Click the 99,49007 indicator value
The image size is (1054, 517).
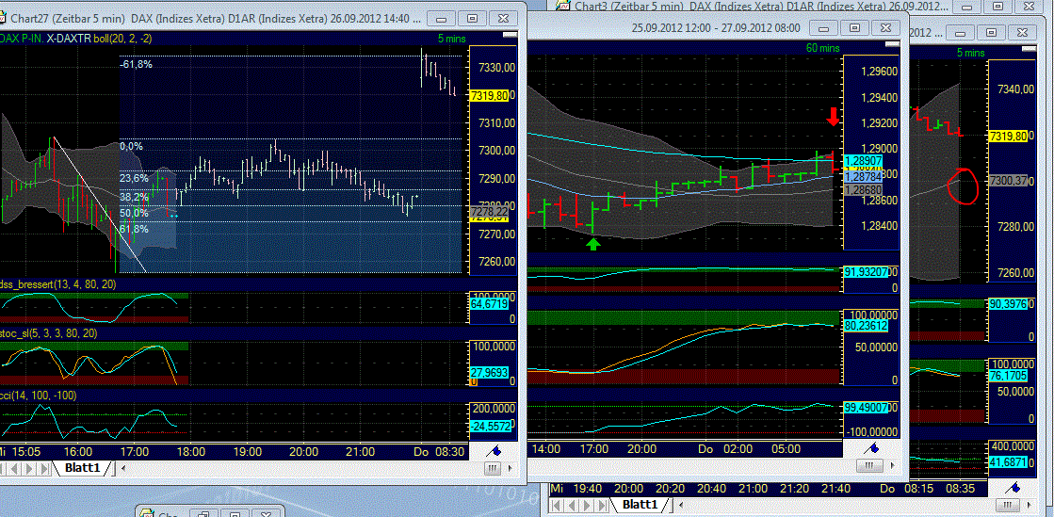(x=865, y=406)
